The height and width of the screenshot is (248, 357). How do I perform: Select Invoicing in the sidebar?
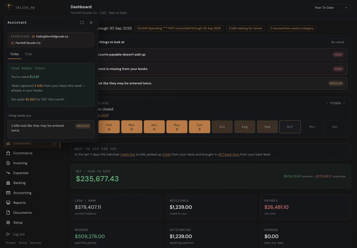[x=32, y=163]
